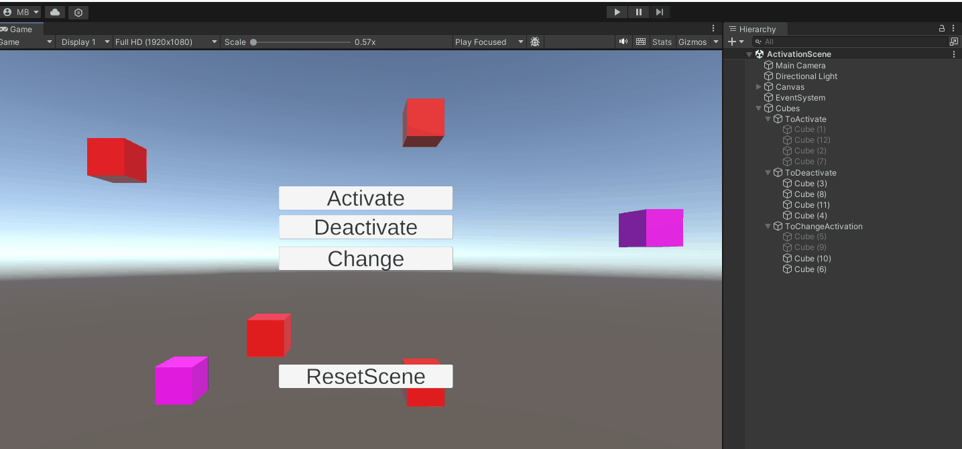
Task: Click the Main Camera object icon
Action: pos(769,66)
